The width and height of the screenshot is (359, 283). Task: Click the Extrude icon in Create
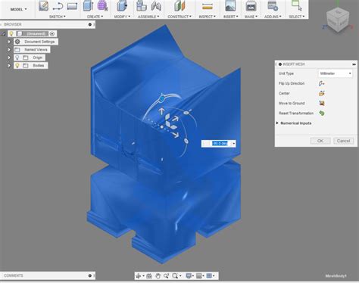click(x=88, y=6)
